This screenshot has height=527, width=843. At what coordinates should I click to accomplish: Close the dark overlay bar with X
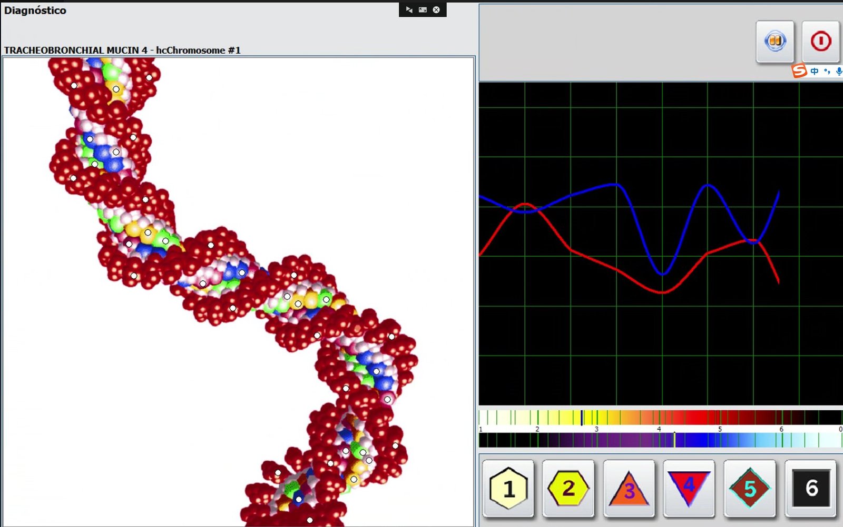coord(436,9)
